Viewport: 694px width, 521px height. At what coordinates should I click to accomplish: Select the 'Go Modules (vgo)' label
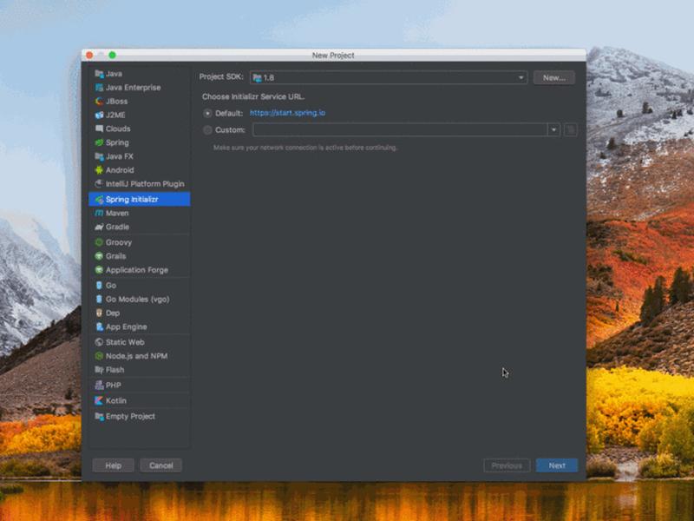point(138,299)
